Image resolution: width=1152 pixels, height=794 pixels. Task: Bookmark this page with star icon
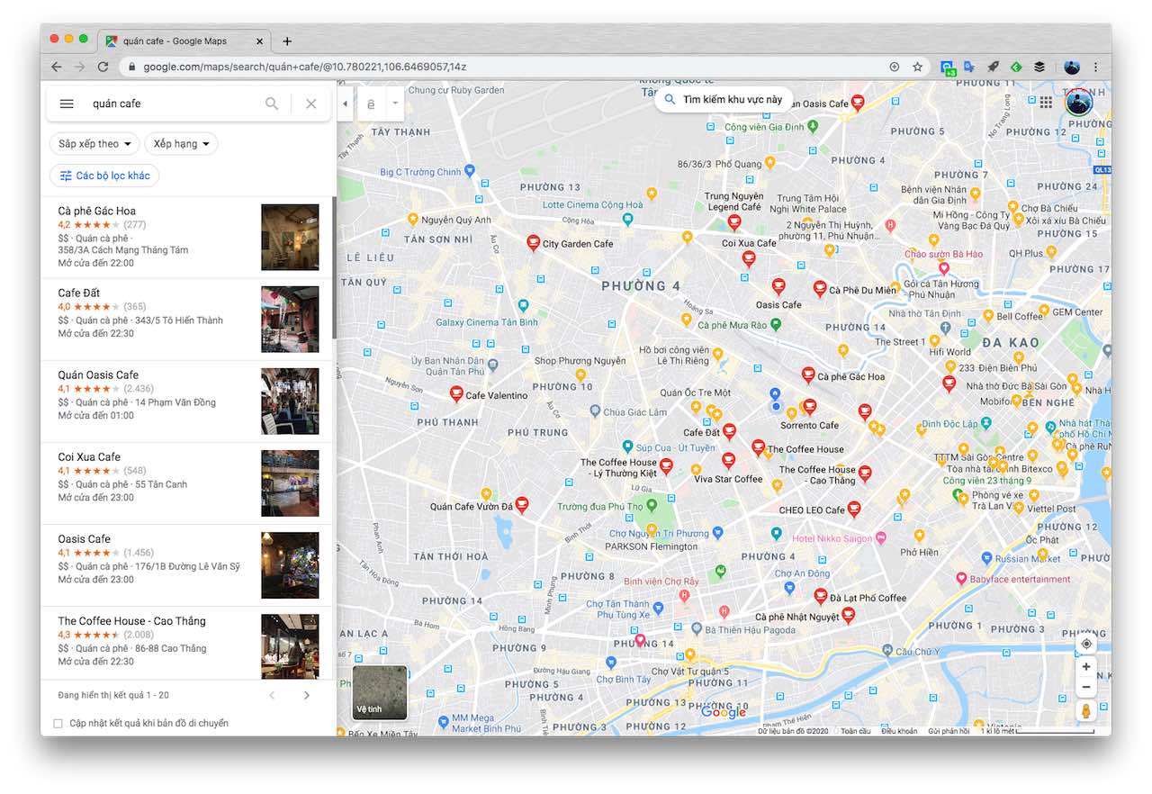click(x=917, y=67)
